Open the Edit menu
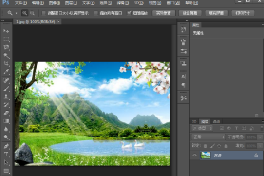Screen dimensions: 264x176 38,3
